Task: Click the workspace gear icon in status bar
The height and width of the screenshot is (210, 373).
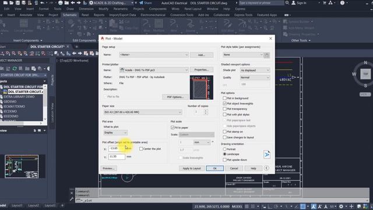Action: tap(341, 206)
